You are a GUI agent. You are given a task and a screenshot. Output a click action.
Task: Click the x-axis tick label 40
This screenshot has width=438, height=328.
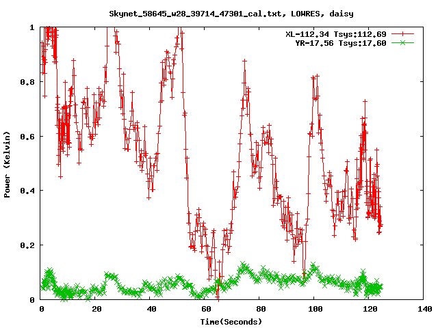point(151,309)
